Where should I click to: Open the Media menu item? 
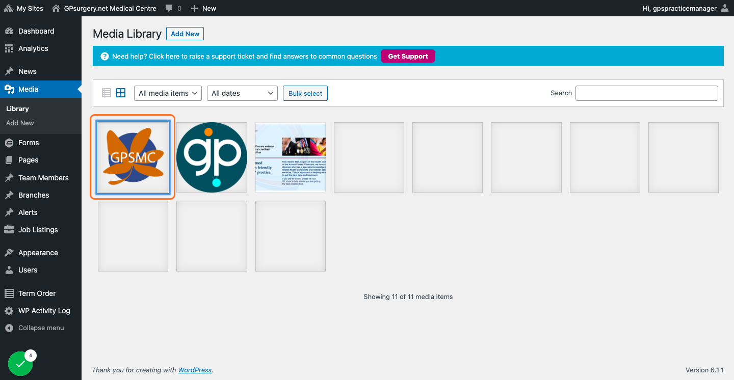[41, 89]
